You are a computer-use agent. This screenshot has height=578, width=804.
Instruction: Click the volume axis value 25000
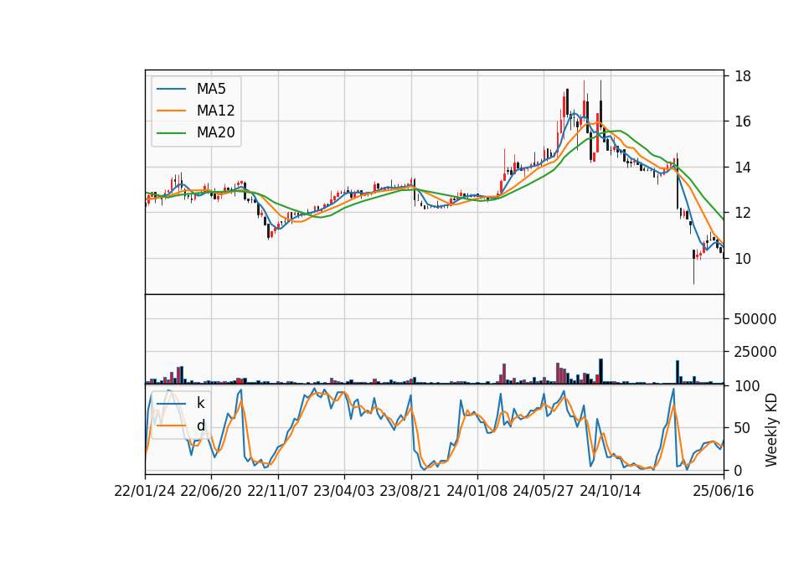point(755,352)
